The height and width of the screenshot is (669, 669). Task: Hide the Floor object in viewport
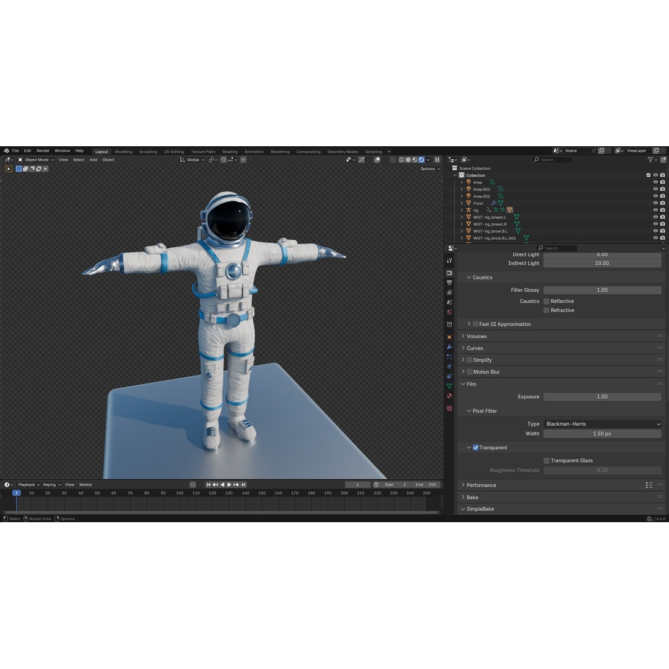(x=655, y=203)
